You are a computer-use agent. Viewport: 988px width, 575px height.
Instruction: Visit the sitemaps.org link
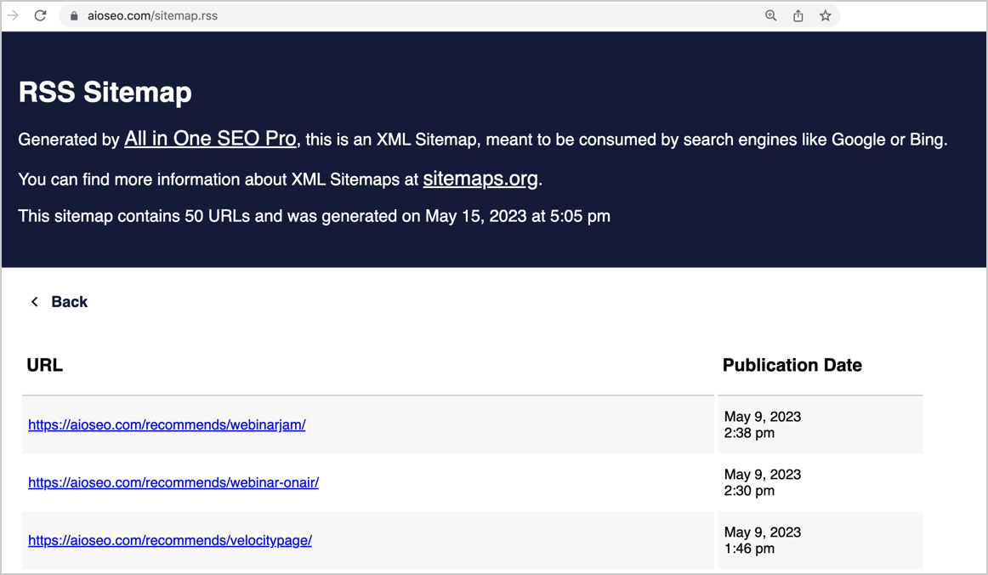(480, 179)
